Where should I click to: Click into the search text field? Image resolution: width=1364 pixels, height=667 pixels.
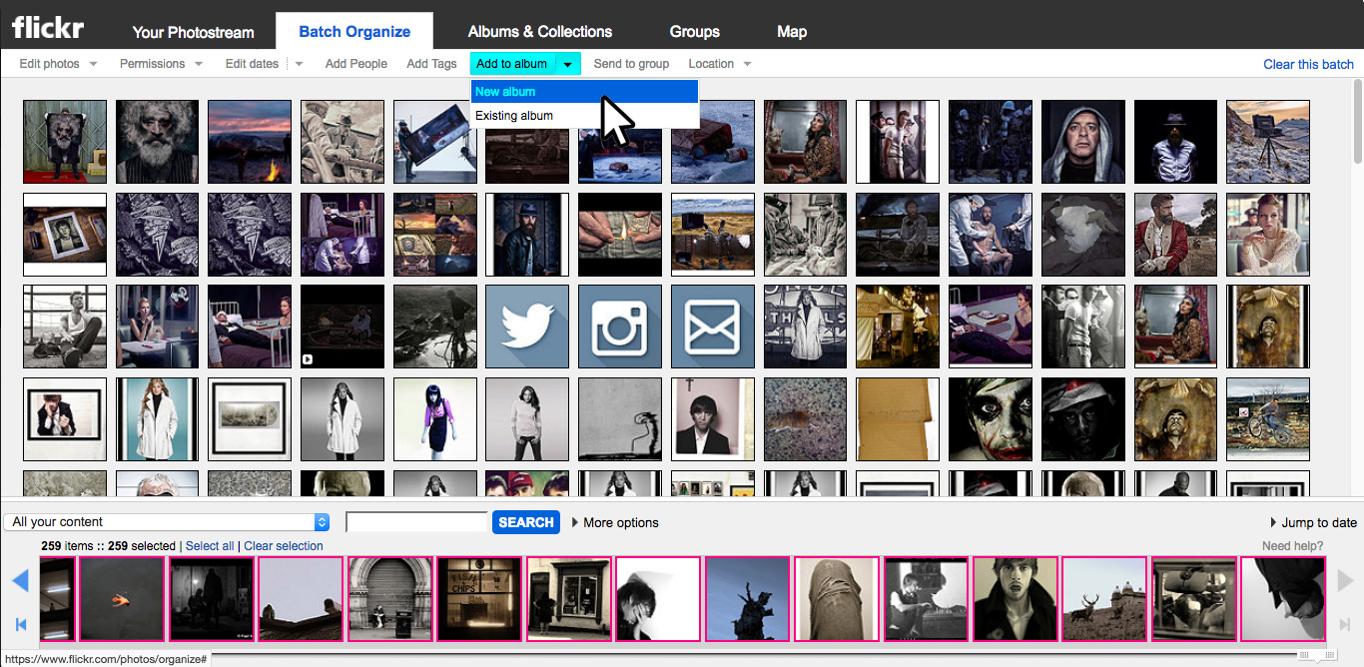tap(416, 522)
